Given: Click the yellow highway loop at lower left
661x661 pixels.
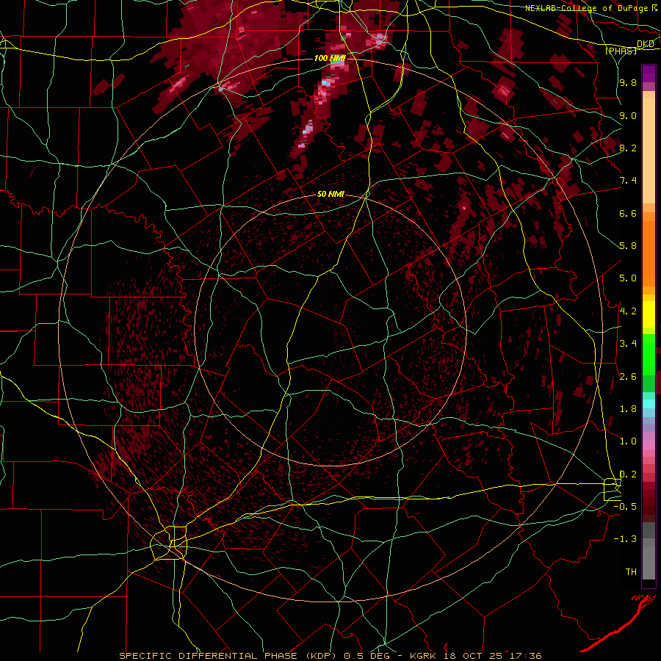Looking at the screenshot, I should [169, 543].
